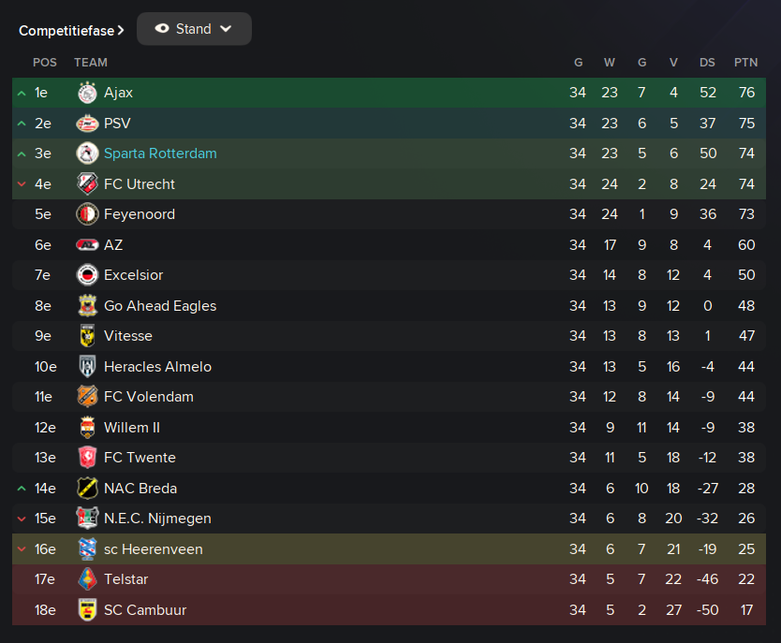Click the POS column header
This screenshot has width=781, height=643.
[45, 63]
